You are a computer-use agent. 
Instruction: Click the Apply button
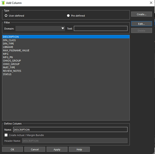click(x=57, y=149)
